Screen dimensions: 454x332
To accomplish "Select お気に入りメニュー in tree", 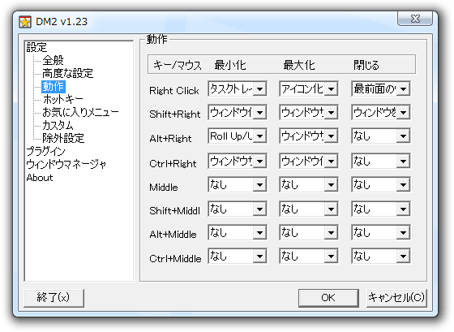I will pyautogui.click(x=80, y=112).
